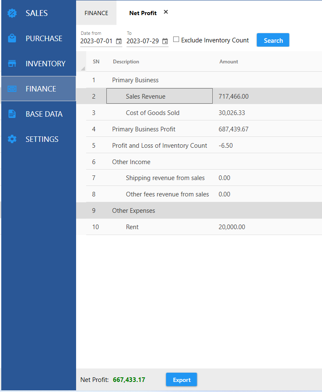This screenshot has height=392, width=322.
Task: Select the Cost of Goods Sold row
Action: pyautogui.click(x=153, y=112)
